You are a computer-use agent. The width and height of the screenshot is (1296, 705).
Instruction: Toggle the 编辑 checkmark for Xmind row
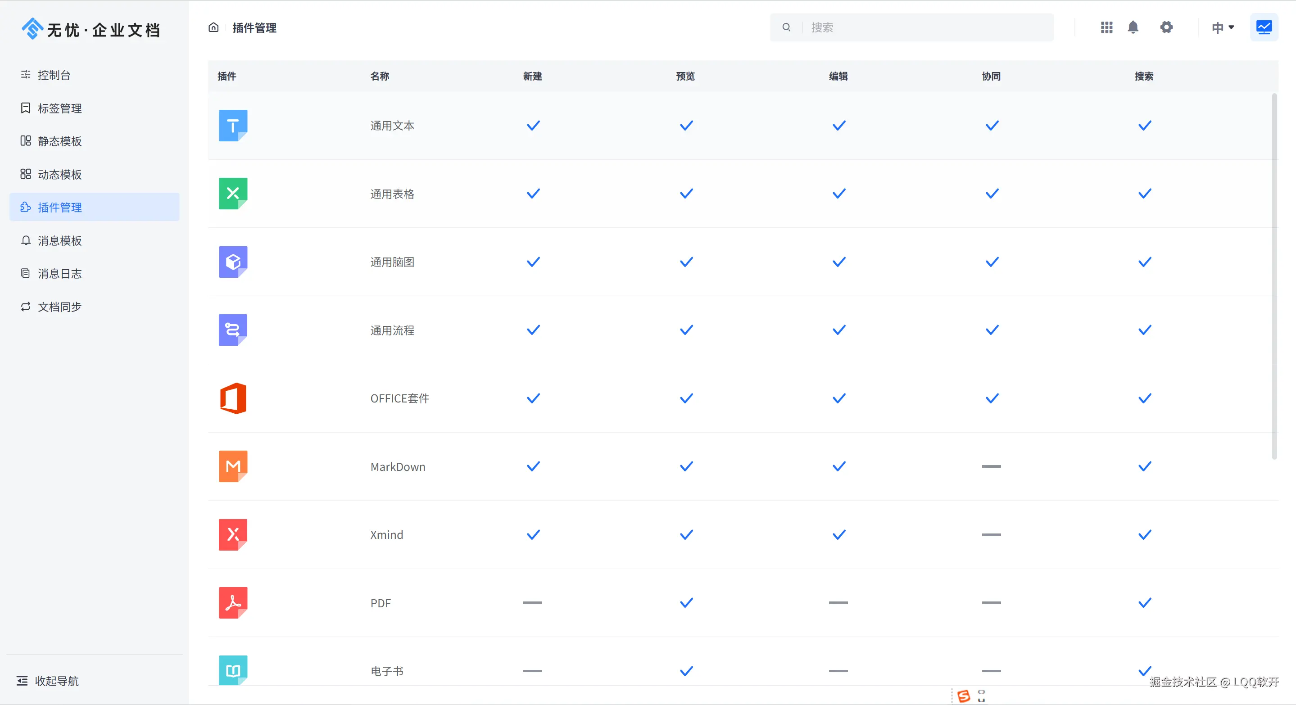[838, 534]
